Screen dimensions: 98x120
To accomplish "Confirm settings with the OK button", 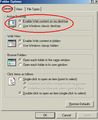I will [x=45, y=115].
